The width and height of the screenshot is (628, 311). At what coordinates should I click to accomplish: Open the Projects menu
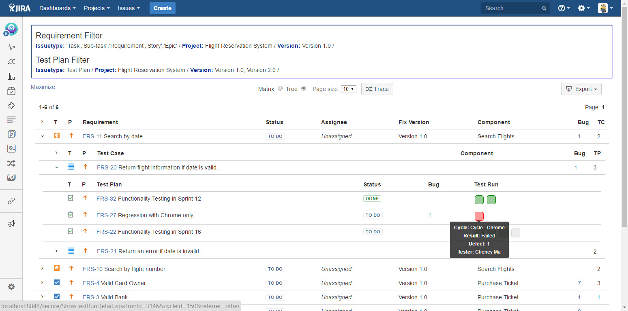[x=96, y=8]
